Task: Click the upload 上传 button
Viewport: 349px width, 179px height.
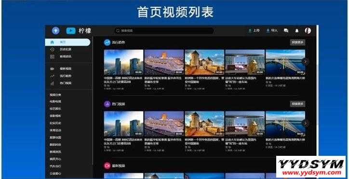Action: [254, 30]
